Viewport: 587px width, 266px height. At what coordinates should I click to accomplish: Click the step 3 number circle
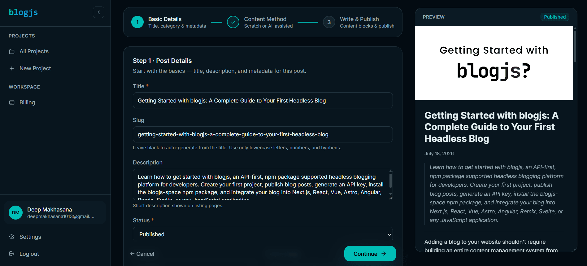pos(329,22)
